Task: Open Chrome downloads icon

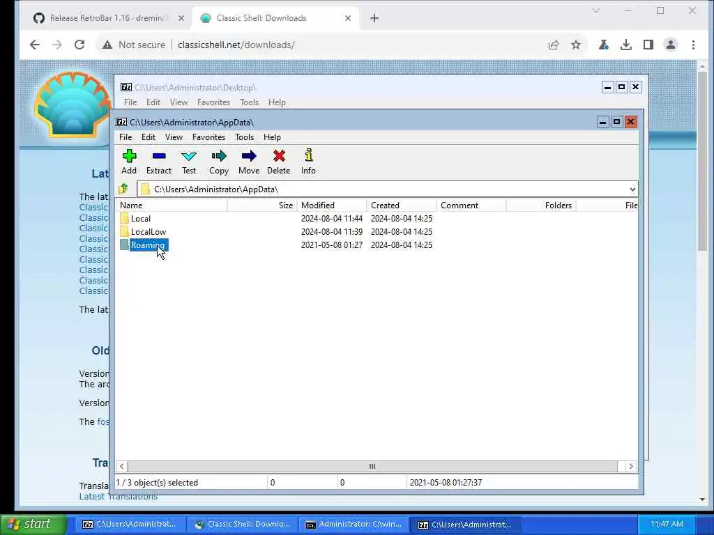Action: pyautogui.click(x=626, y=45)
